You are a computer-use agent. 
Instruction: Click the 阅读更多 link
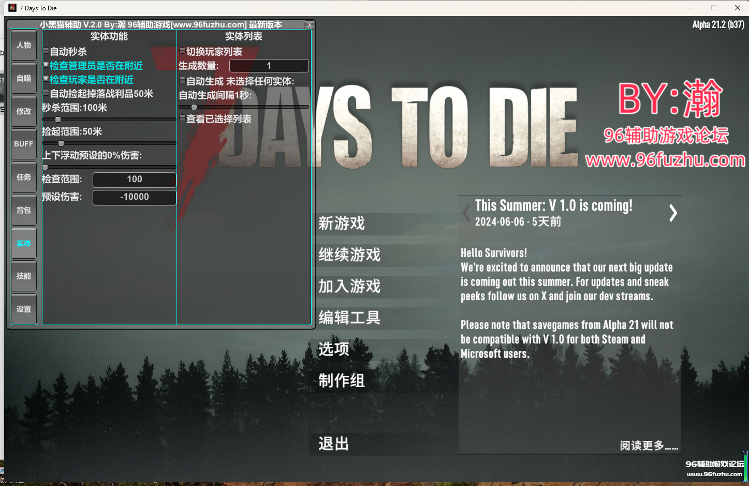coord(649,446)
